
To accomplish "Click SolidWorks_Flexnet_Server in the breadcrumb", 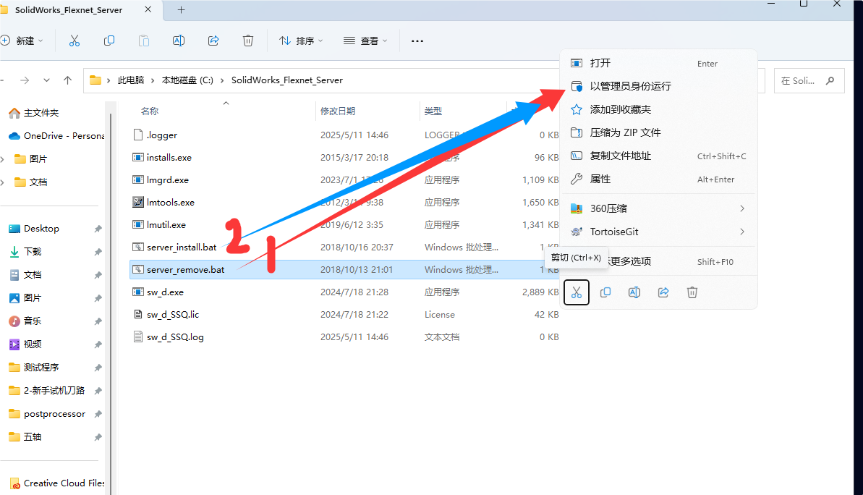I will pos(286,80).
